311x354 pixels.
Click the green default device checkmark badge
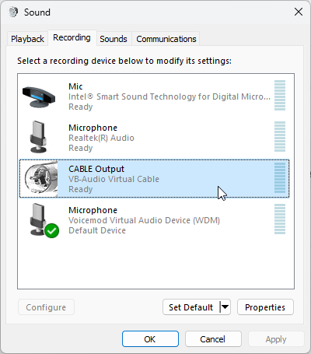[52, 230]
